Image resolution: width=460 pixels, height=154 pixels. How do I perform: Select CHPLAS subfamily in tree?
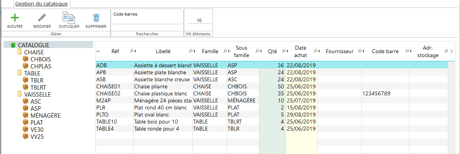tap(41, 66)
